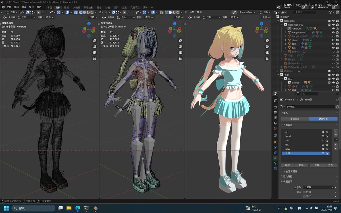
Task: Expand the Colliders collection
Action: pyautogui.click(x=278, y=71)
